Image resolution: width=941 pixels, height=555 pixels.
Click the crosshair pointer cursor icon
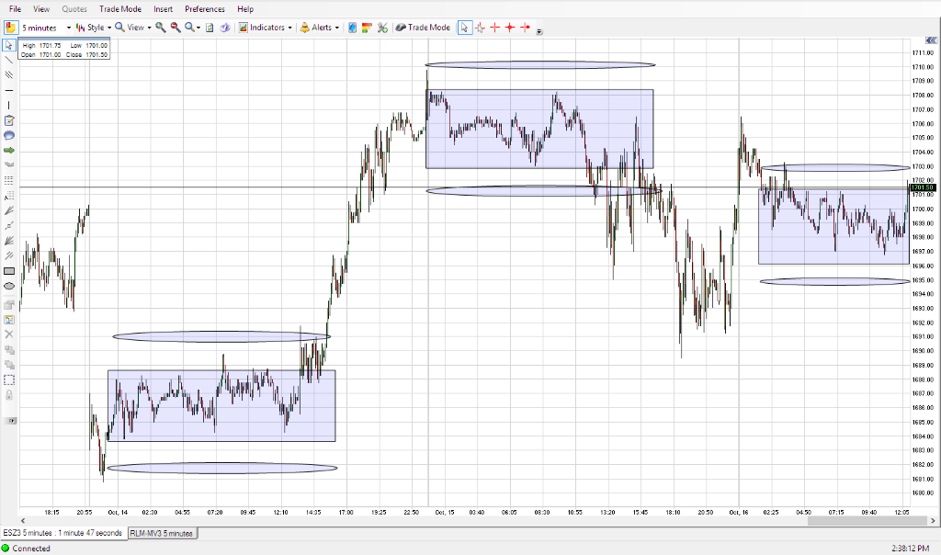click(x=480, y=28)
